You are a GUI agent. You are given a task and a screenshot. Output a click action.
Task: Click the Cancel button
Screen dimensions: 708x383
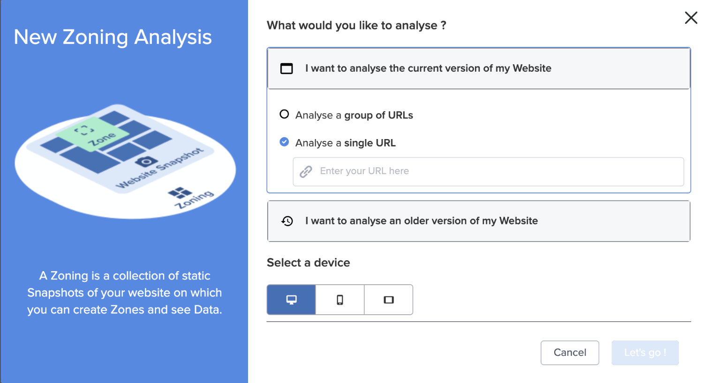(x=570, y=353)
